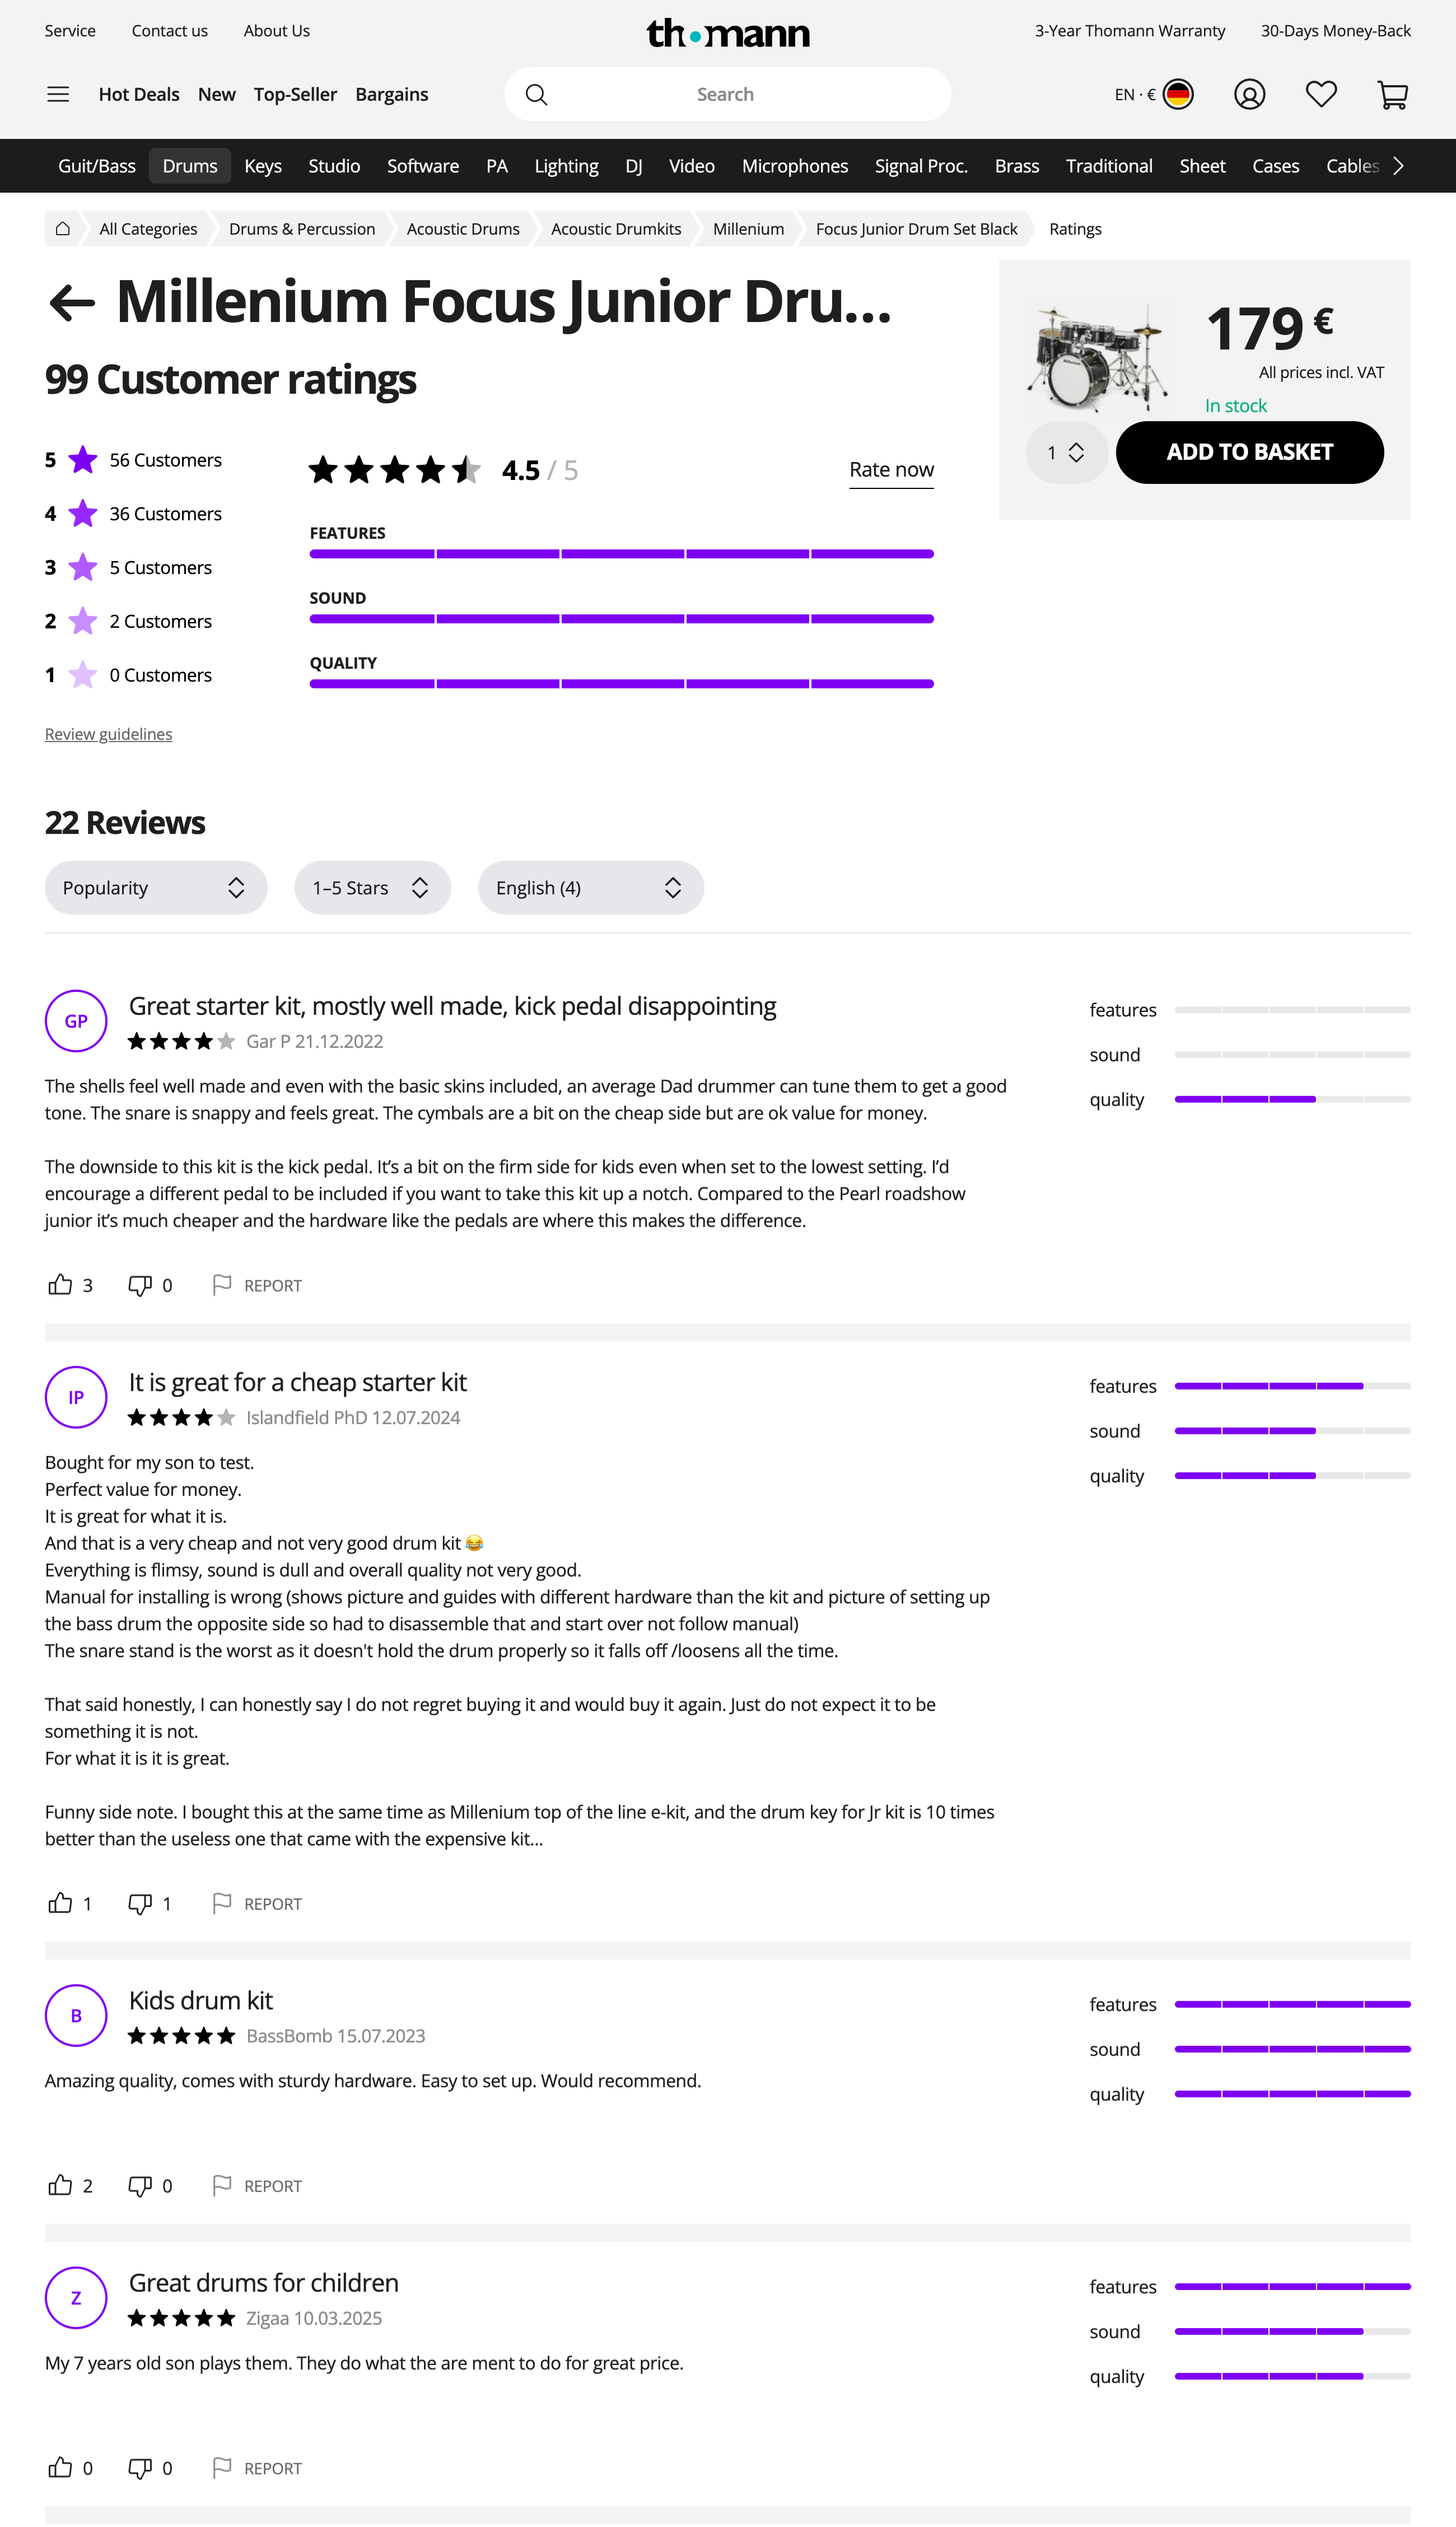Image resolution: width=1456 pixels, height=2527 pixels.
Task: Click the home icon in breadcrumbs
Action: click(x=62, y=229)
